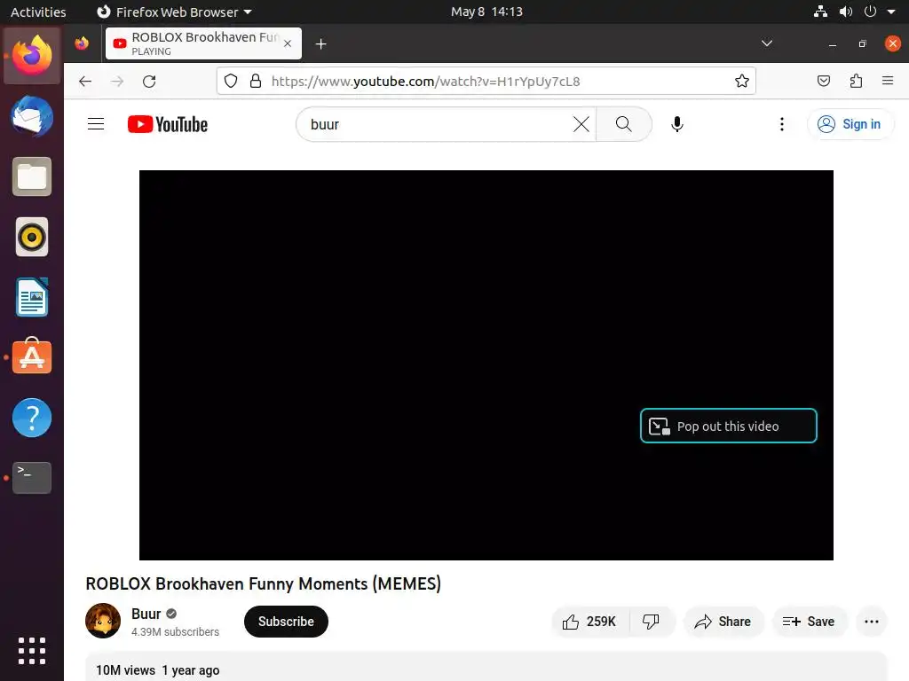Viewport: 909px width, 681px height.
Task: Go to the YouTube home logo
Action: click(168, 124)
